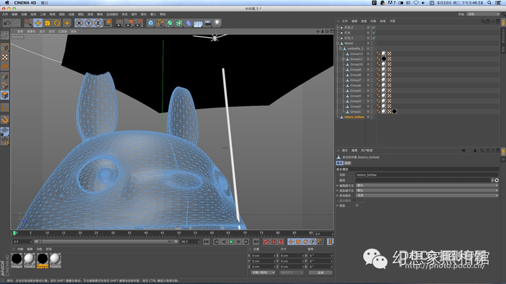Open the 帮助 menu in main menu bar

[163, 14]
